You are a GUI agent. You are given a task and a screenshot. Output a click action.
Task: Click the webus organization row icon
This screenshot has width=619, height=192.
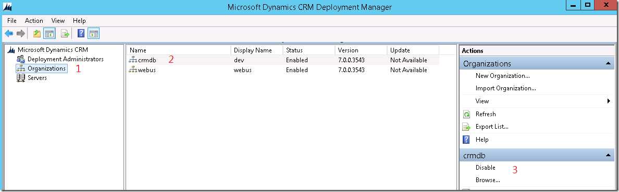[133, 70]
